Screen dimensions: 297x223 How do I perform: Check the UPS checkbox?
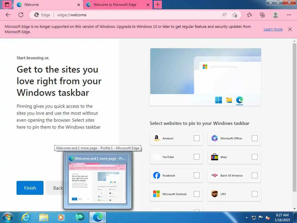(x=255, y=194)
